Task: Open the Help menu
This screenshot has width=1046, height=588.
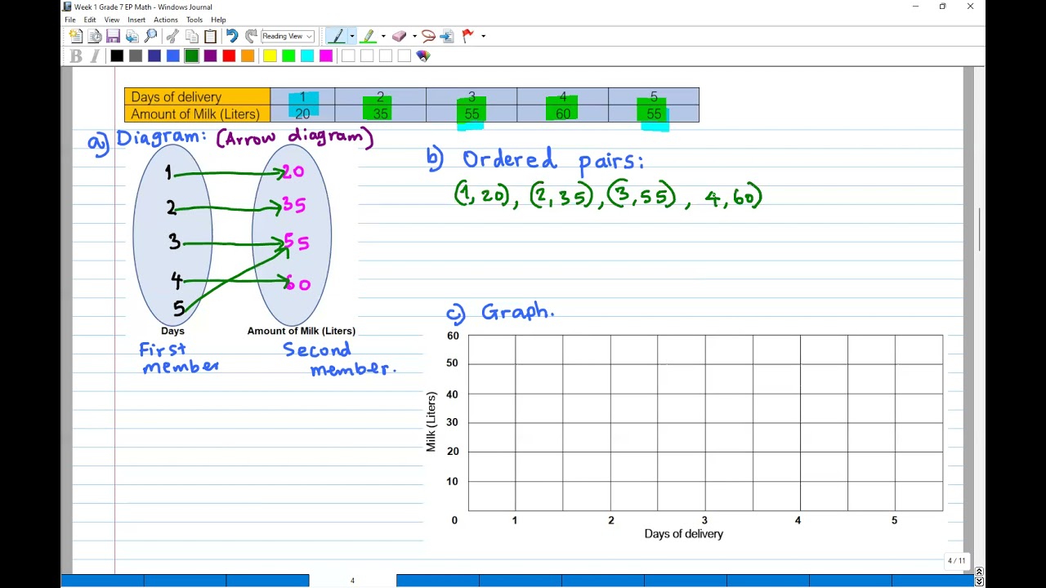Action: 218,20
